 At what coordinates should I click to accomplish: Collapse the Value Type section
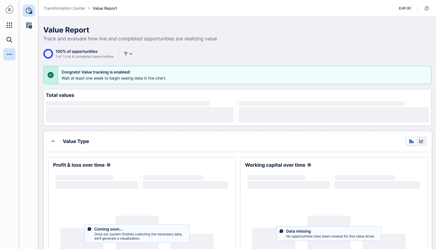[53, 141]
